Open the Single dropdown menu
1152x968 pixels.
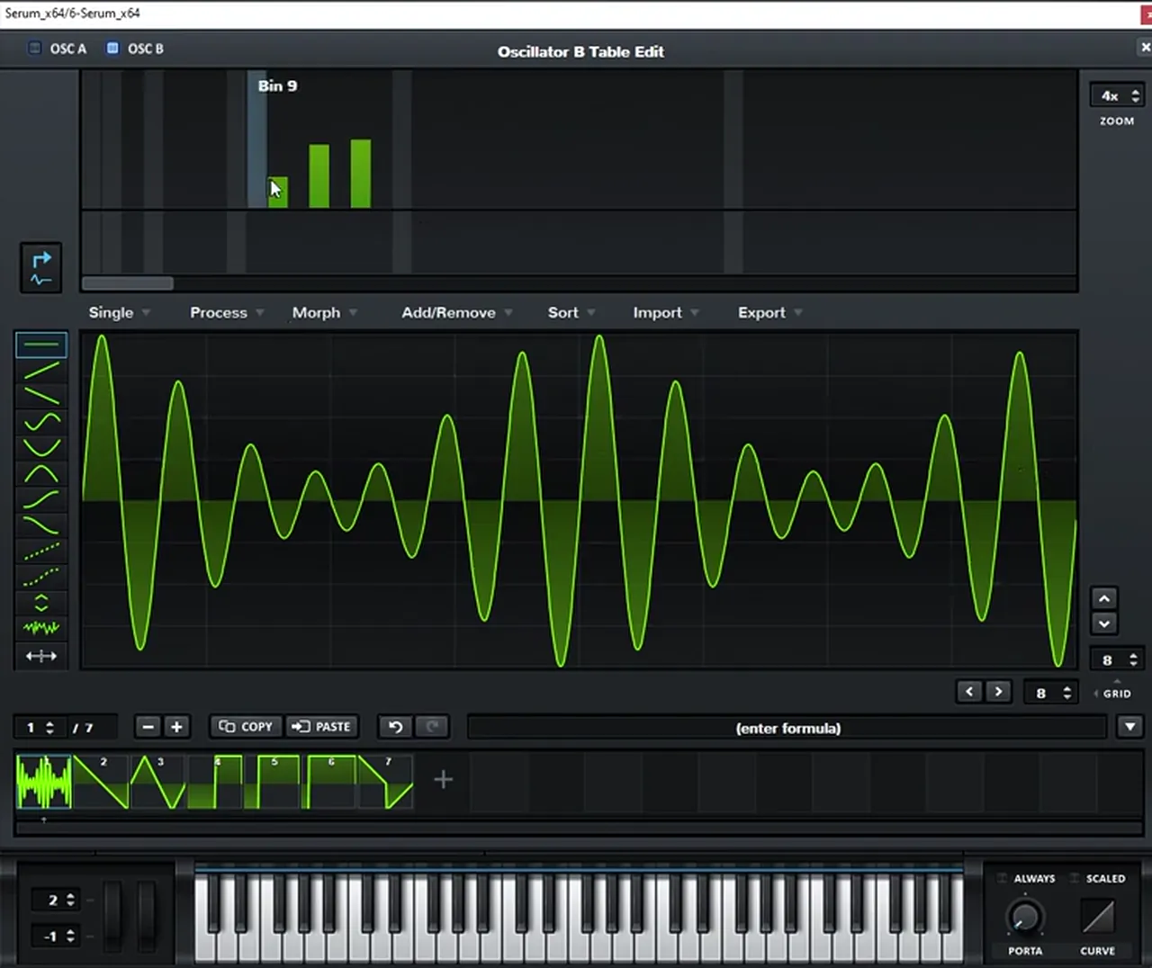click(x=119, y=312)
